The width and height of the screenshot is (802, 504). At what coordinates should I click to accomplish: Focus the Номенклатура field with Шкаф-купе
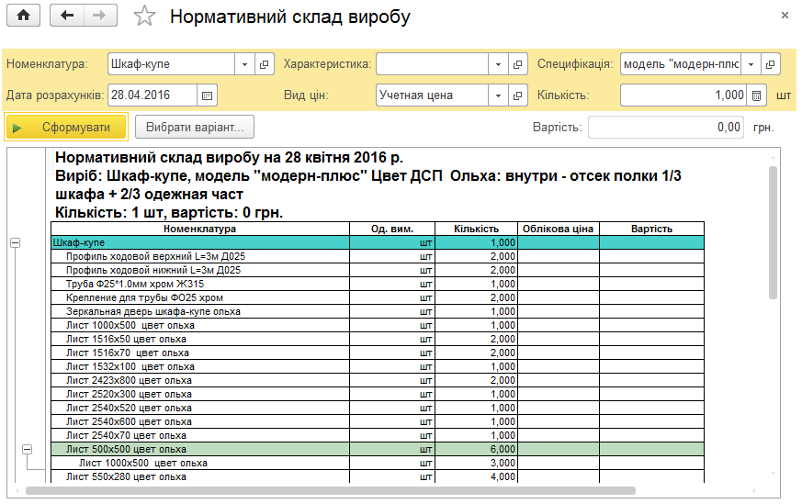click(172, 64)
